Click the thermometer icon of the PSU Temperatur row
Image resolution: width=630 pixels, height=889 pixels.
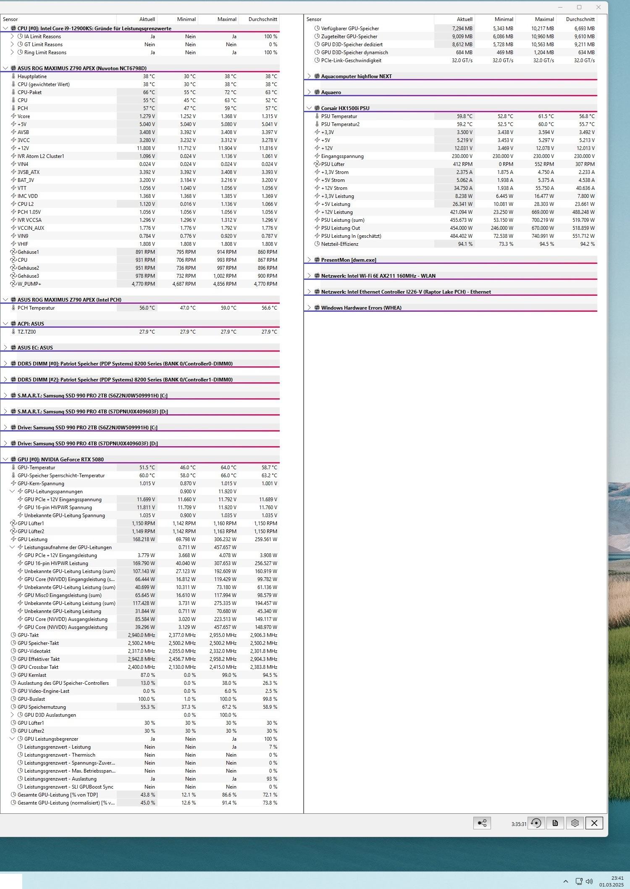pyautogui.click(x=317, y=116)
